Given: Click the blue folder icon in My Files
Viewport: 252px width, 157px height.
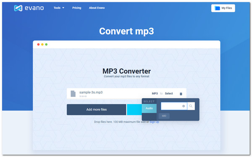Looking at the screenshot, I should tap(217, 8).
